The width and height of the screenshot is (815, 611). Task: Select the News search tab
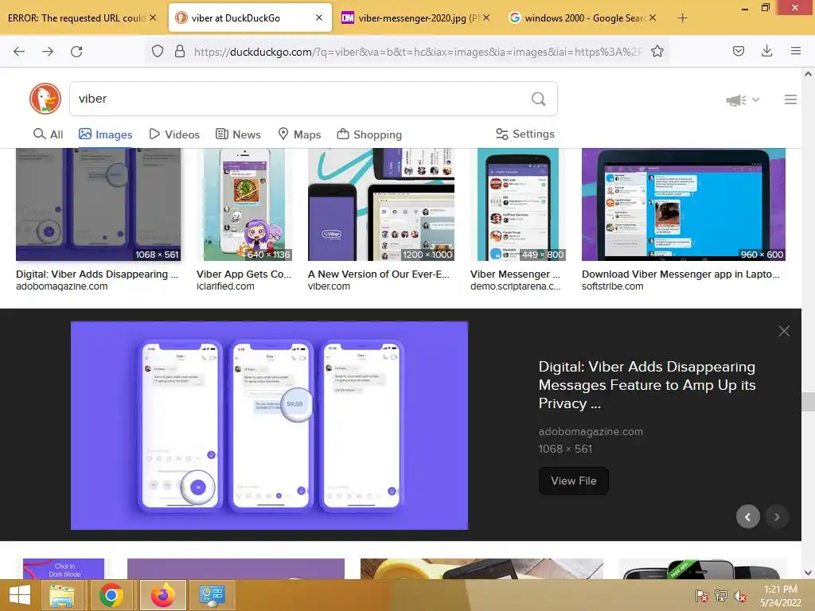pos(238,134)
